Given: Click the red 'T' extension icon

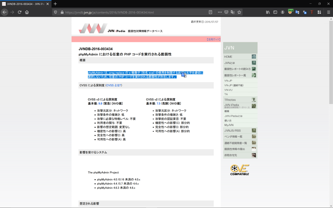Looking at the screenshot, I should pyautogui.click(x=312, y=12).
